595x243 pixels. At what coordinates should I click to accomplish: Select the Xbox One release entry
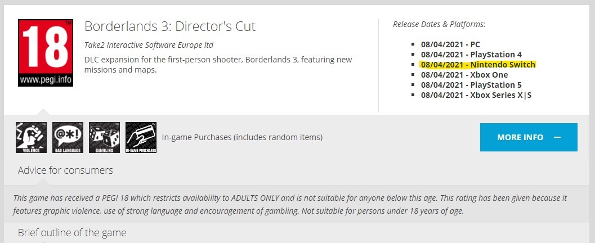click(464, 75)
